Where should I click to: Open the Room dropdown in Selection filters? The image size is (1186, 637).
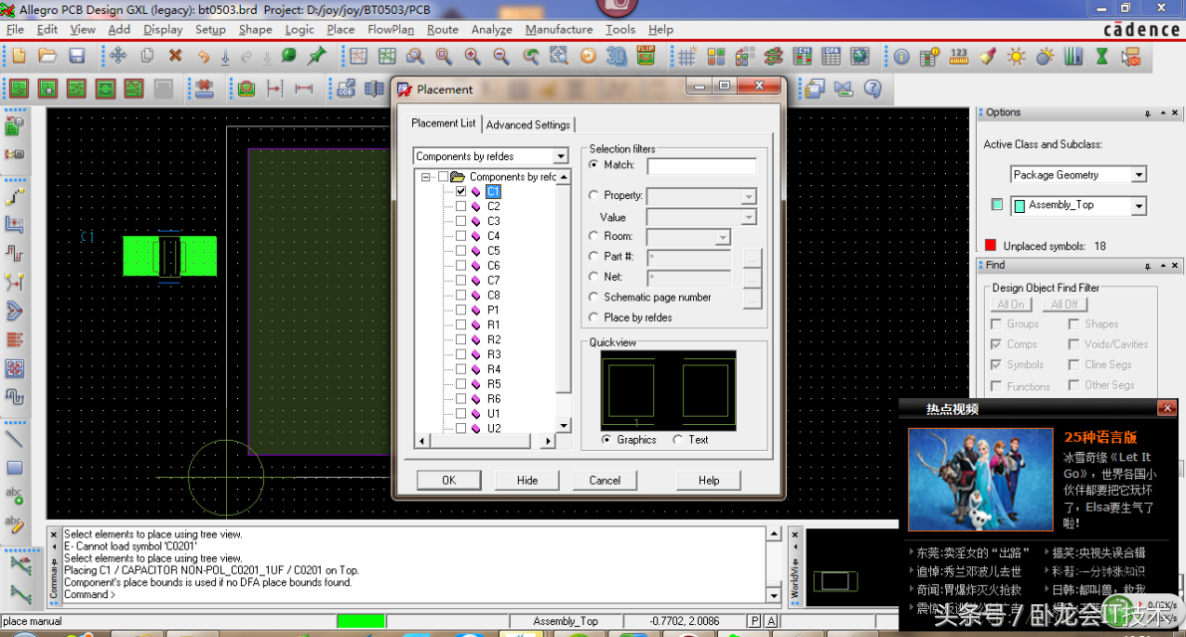click(722, 237)
